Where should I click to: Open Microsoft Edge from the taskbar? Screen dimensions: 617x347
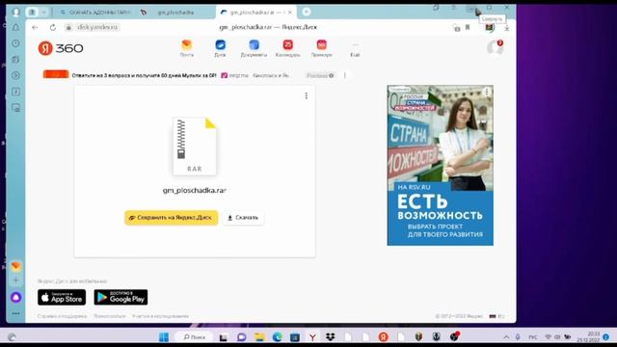pos(277,336)
